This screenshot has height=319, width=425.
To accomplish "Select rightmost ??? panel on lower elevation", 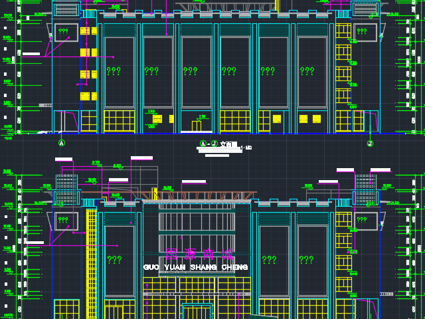I will click(307, 260).
